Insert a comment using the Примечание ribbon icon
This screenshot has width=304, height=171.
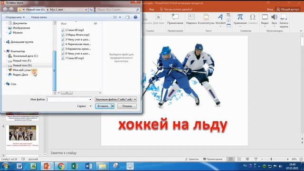(175, 19)
